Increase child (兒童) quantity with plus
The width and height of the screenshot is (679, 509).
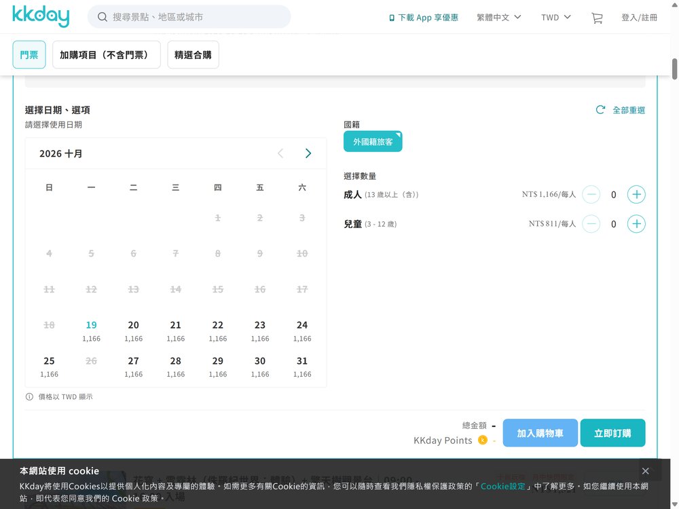636,224
